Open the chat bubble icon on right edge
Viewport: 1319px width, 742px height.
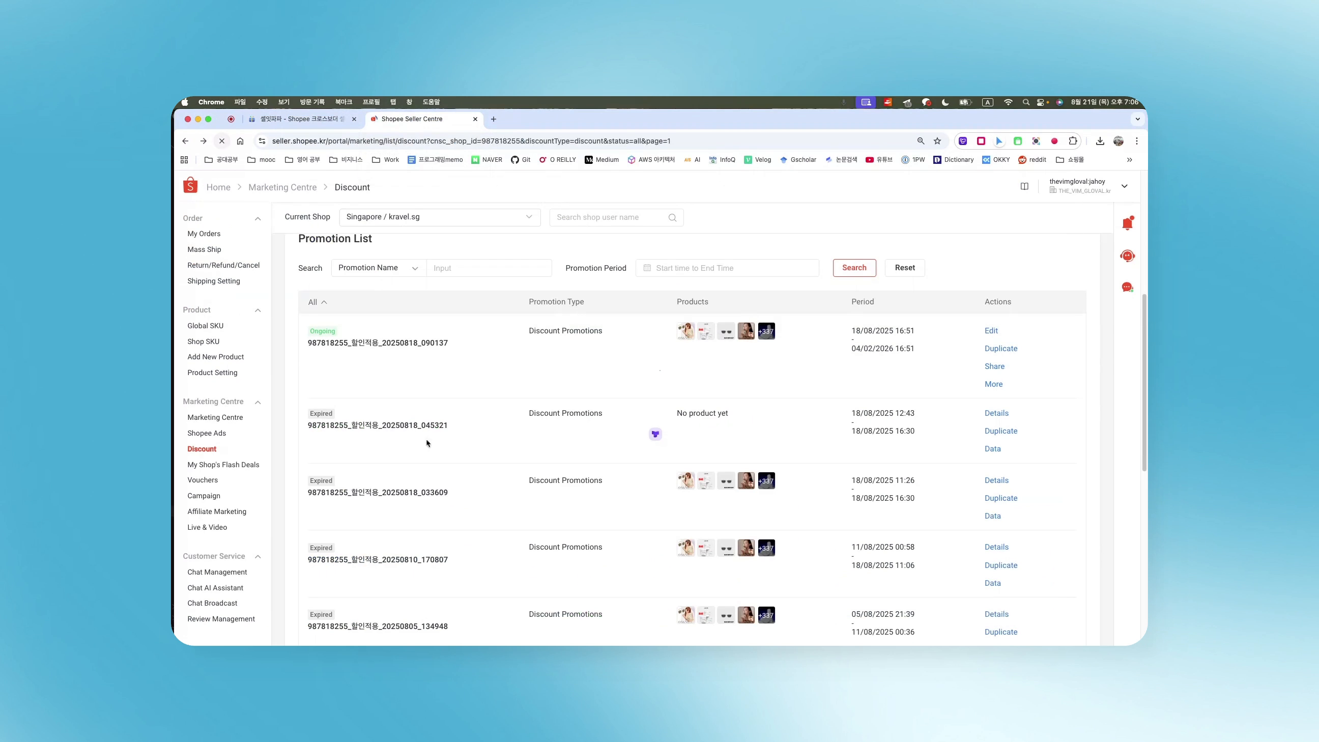coord(1127,287)
